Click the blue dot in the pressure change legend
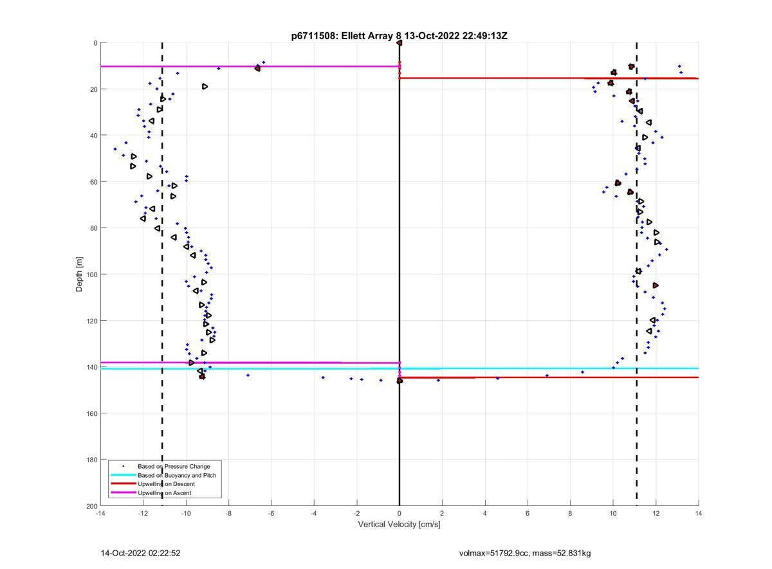The image size is (772, 569). (x=123, y=466)
